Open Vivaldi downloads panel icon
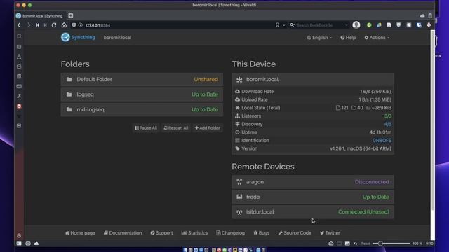 19,57
